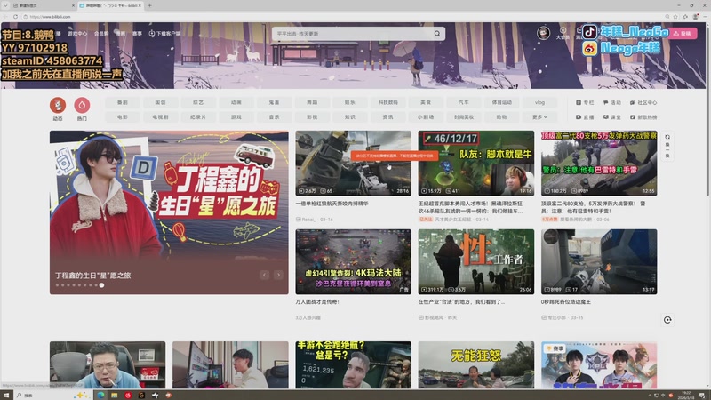Click the carousel previous arrow
Image resolution: width=711 pixels, height=400 pixels.
pos(264,275)
